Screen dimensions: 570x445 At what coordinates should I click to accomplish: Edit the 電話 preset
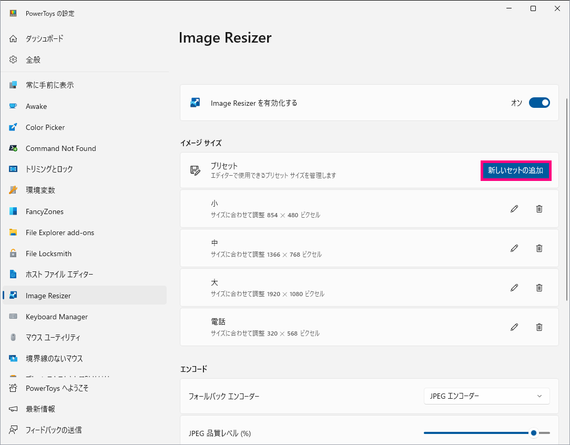point(514,327)
